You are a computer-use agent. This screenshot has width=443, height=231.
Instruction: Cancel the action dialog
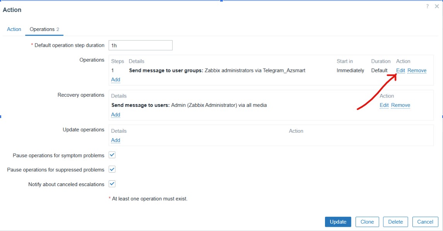click(x=425, y=222)
